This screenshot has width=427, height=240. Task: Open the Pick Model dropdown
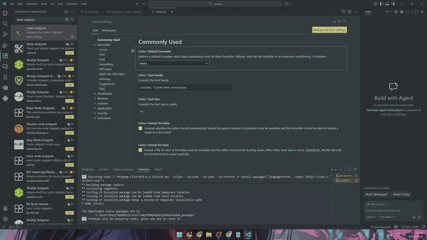click(387, 217)
